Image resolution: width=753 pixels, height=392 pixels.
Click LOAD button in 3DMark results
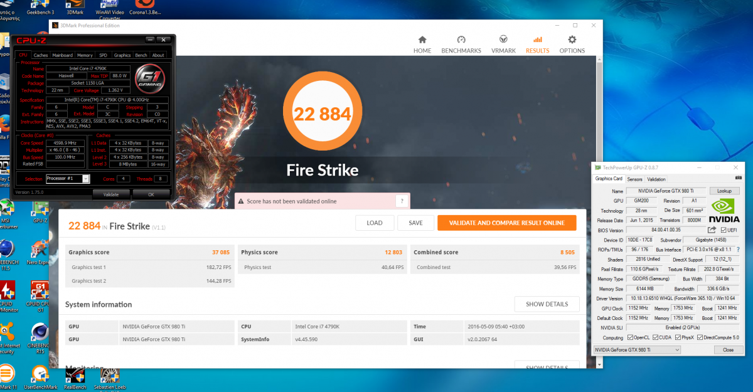coord(375,223)
